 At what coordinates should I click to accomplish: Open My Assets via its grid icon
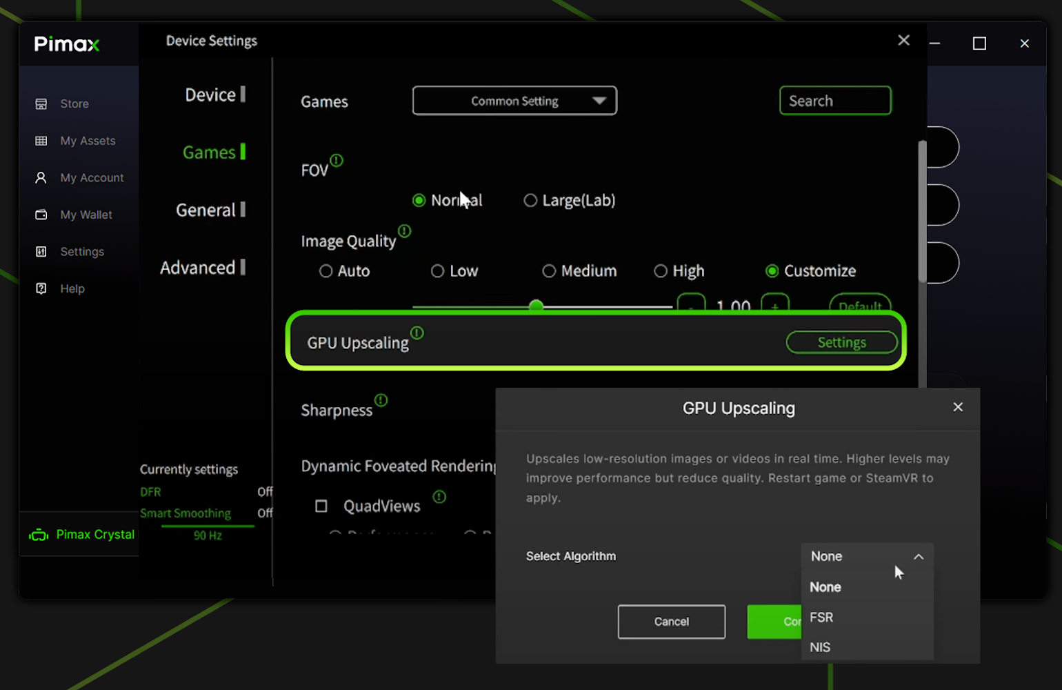tap(41, 141)
